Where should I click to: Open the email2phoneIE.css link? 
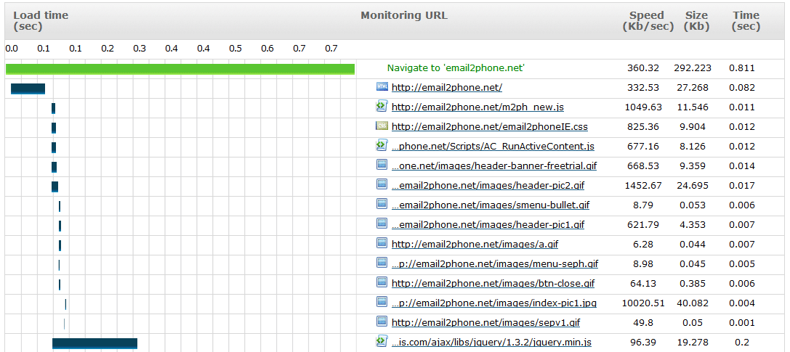coord(490,127)
